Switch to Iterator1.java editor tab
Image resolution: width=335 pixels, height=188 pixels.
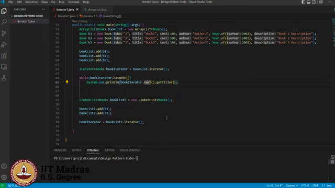pos(65,9)
